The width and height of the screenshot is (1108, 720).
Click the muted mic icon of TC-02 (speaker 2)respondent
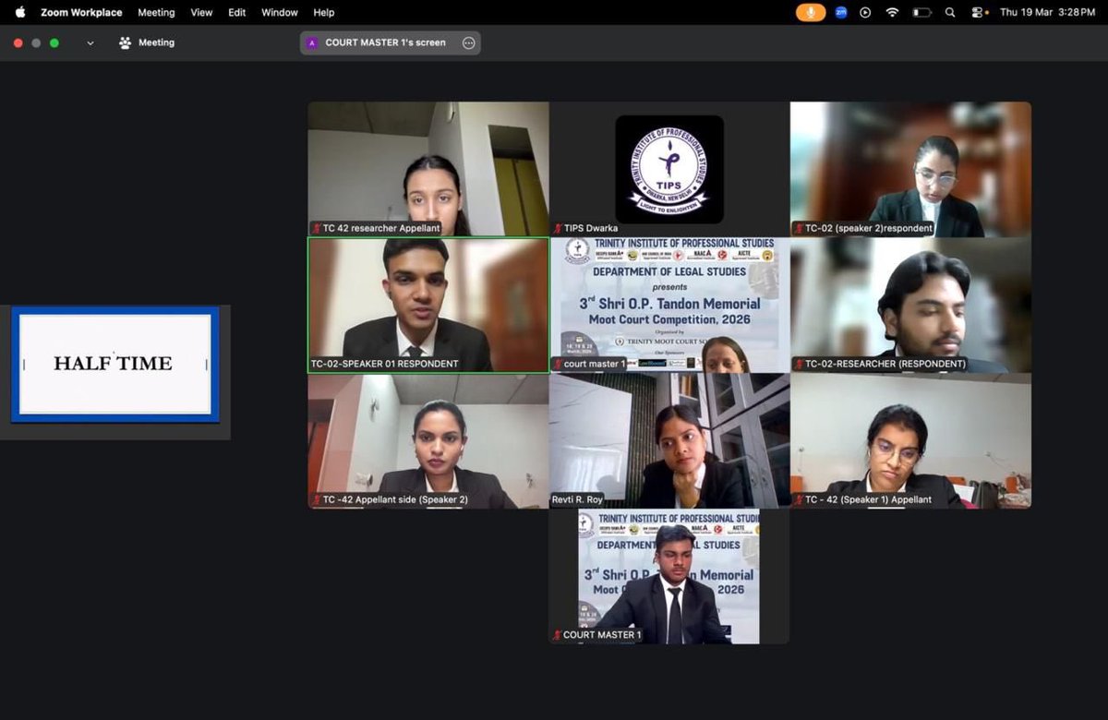[799, 228]
